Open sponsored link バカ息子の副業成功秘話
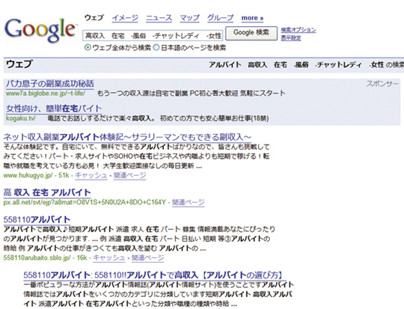 click(50, 84)
